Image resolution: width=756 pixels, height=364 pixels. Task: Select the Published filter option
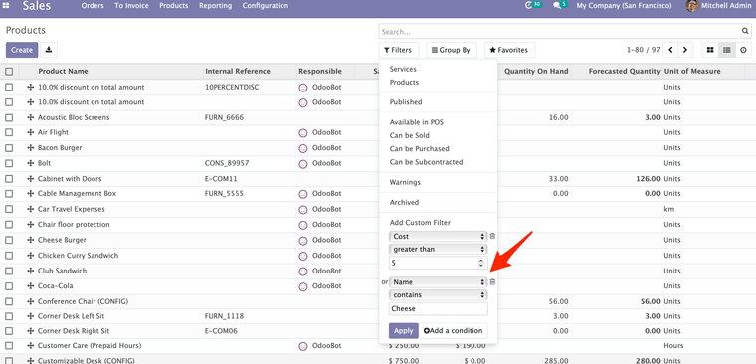(406, 102)
